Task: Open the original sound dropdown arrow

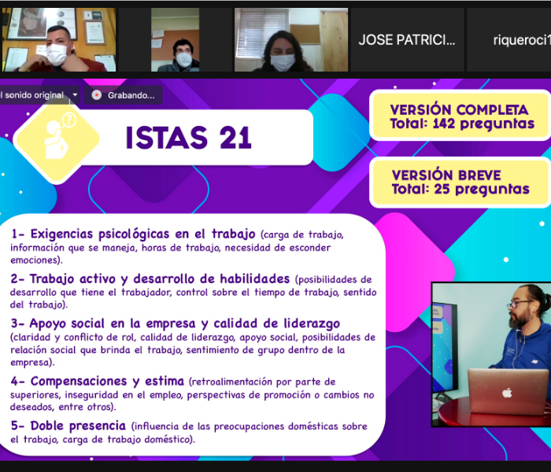Action: [x=75, y=95]
